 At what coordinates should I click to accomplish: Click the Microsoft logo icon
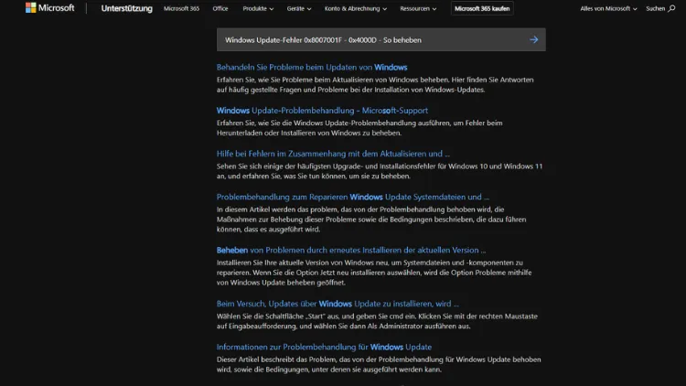point(30,8)
